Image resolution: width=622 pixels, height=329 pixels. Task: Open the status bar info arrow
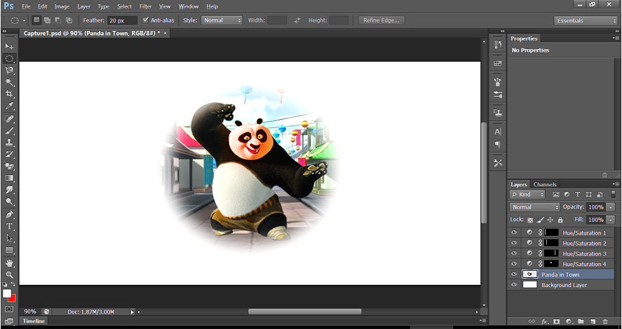(x=133, y=312)
